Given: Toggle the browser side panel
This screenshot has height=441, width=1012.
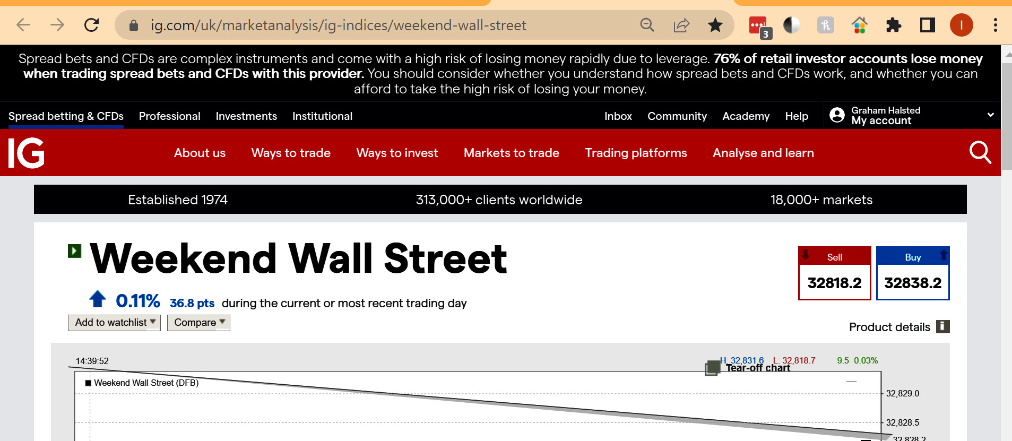Looking at the screenshot, I should pos(928,25).
